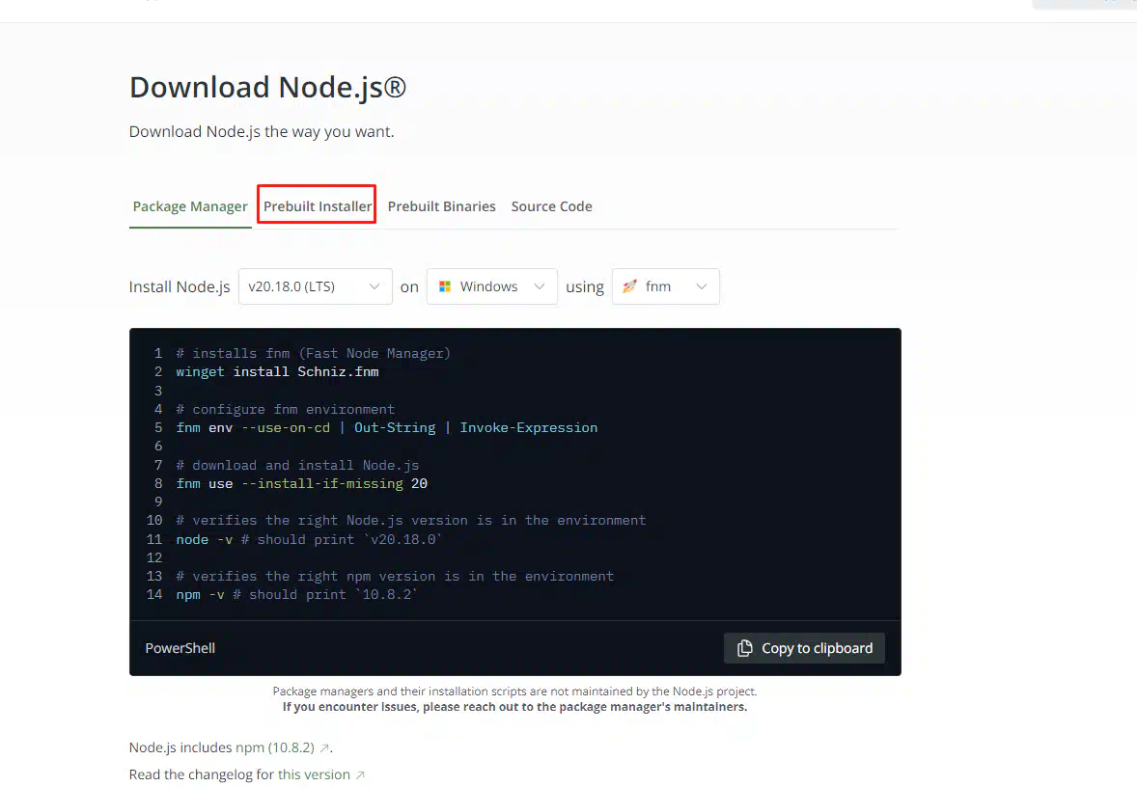The width and height of the screenshot is (1137, 787).
Task: Open the 'this version' changelog link
Action: [x=314, y=774]
